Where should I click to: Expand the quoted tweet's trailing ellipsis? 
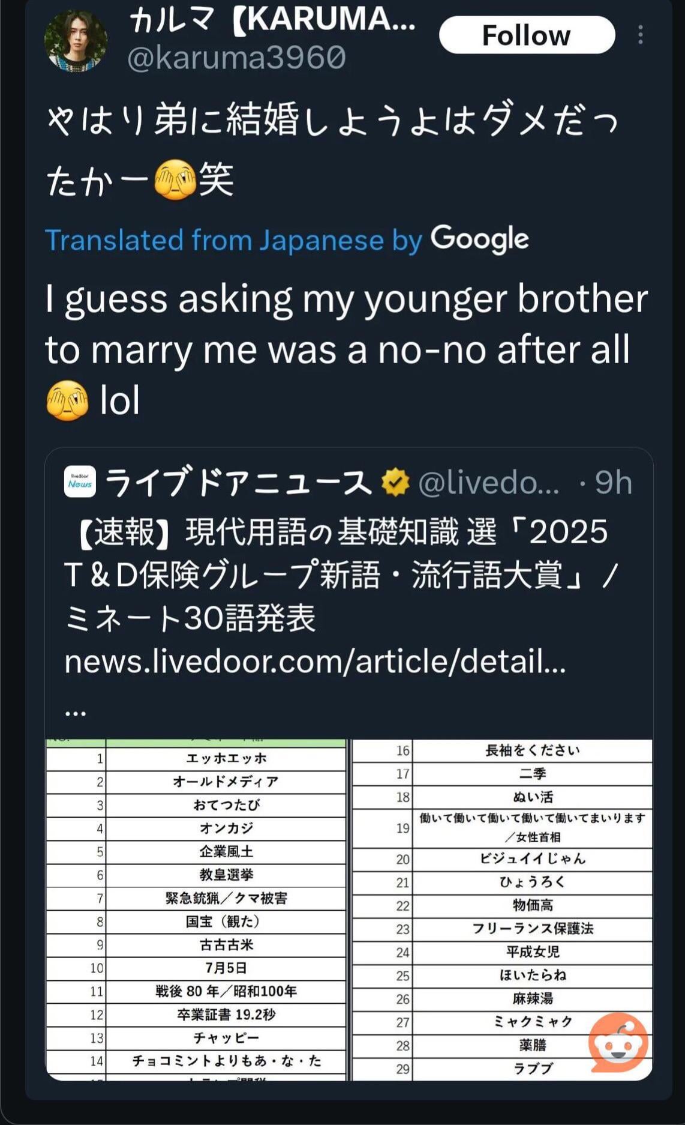point(76,713)
